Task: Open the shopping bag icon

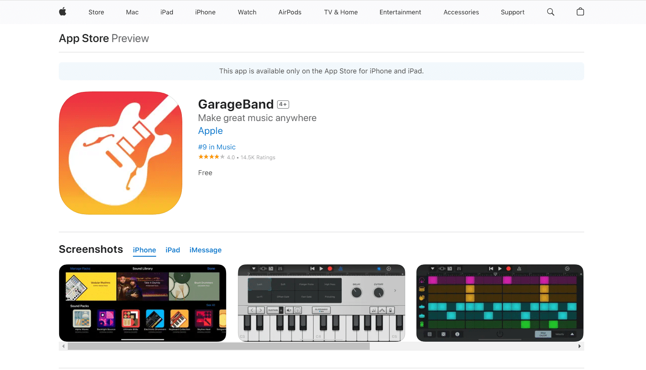Action: point(580,12)
